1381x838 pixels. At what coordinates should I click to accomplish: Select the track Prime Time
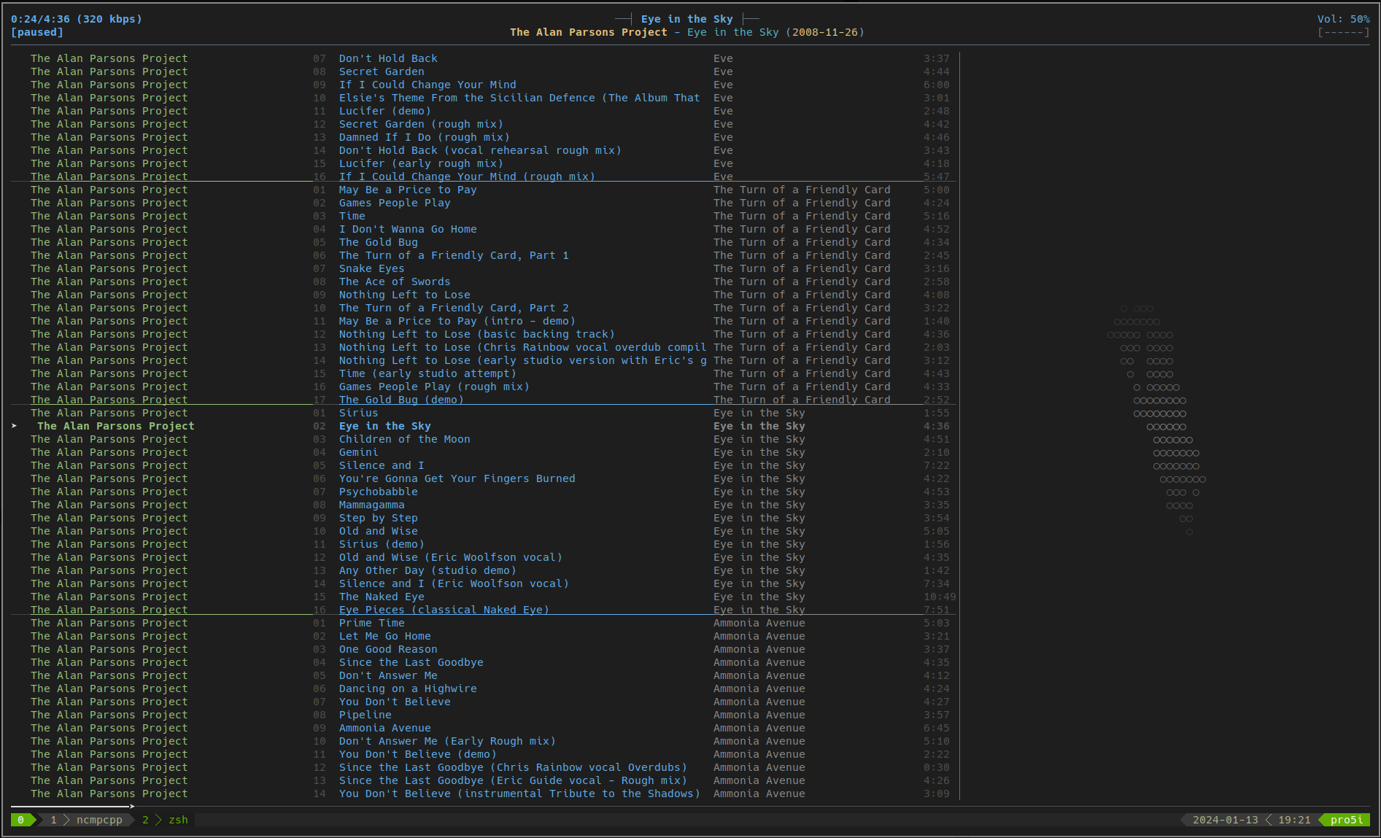tap(371, 623)
